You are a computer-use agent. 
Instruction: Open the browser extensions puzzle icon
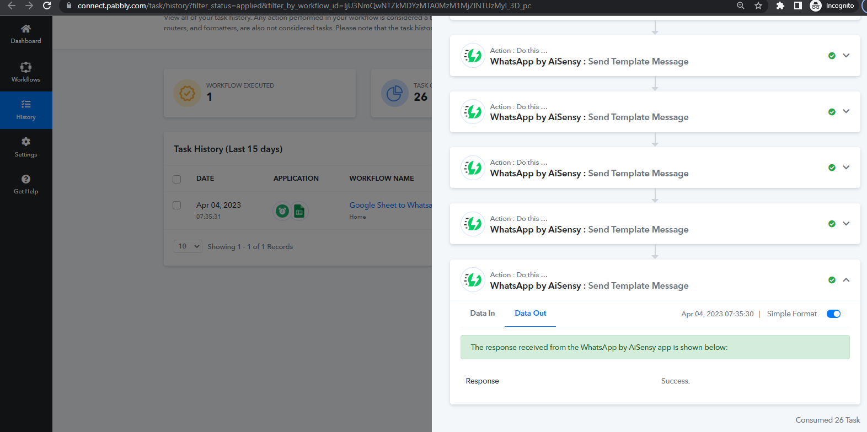[x=780, y=6]
